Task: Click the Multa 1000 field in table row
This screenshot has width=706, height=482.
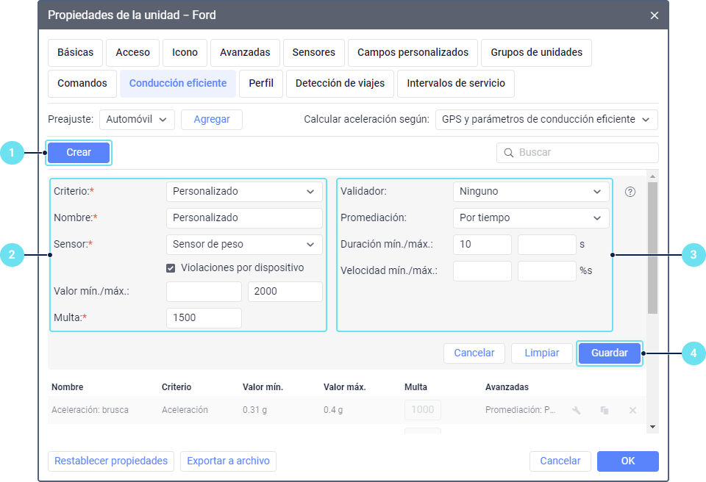Action: (x=422, y=410)
